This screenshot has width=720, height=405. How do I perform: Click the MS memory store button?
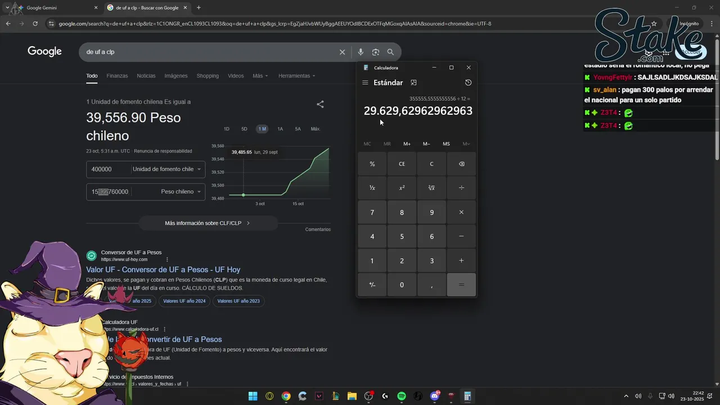tap(446, 144)
